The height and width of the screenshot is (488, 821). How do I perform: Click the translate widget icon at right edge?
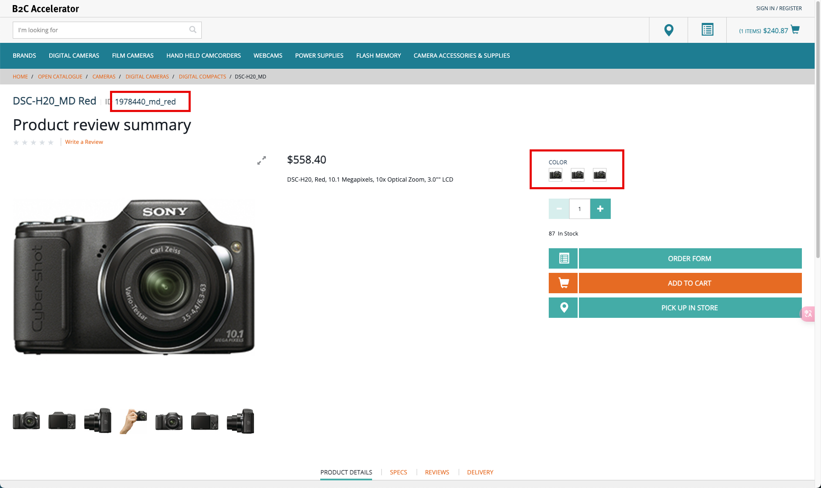pyautogui.click(x=808, y=314)
